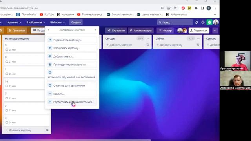Open the 'Улучшения' Notion bookmark
This screenshot has height=141, width=251.
coord(65,14)
